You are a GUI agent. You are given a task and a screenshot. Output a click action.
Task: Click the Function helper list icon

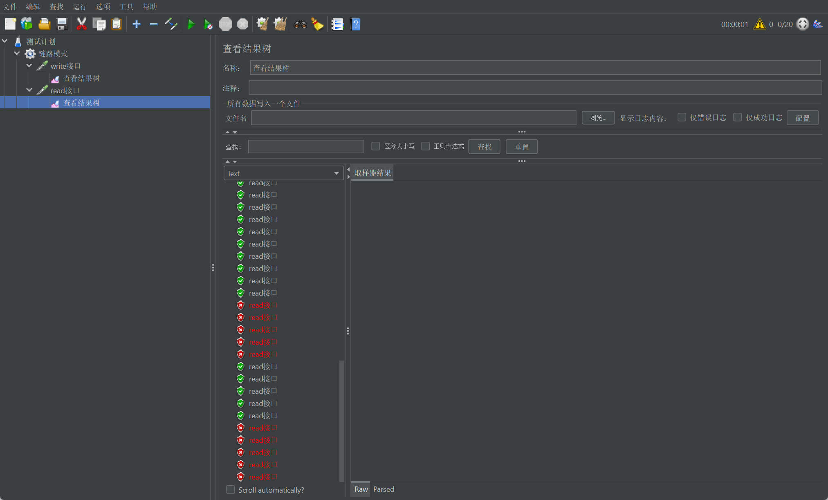(337, 25)
